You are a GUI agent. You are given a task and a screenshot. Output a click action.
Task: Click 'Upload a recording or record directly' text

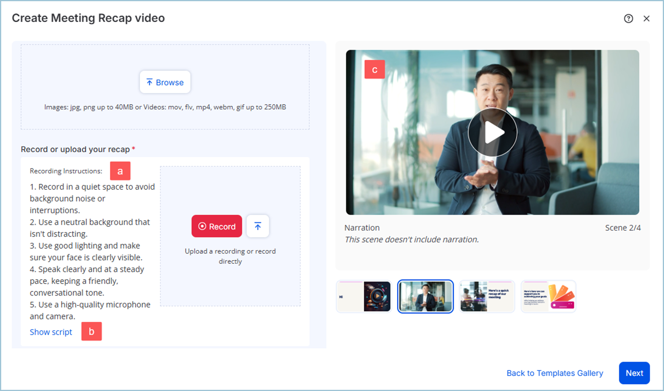tap(230, 256)
